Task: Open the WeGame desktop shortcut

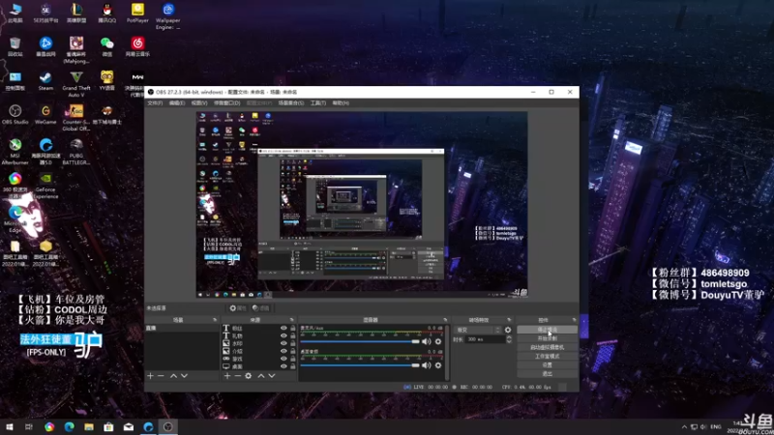Action: point(45,115)
